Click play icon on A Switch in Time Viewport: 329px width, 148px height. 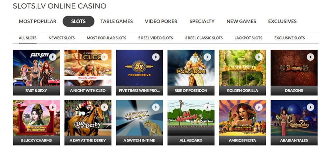point(156,107)
